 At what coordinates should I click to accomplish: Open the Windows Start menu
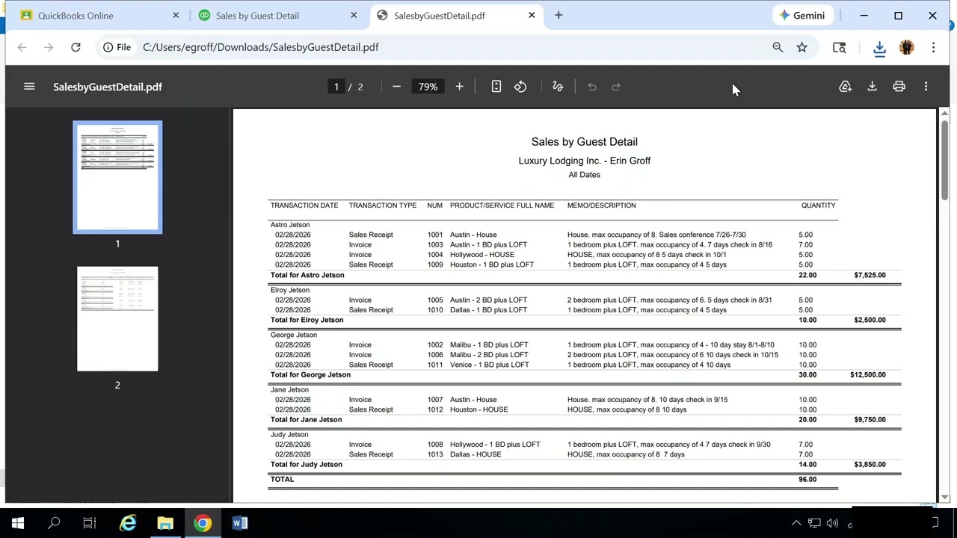pos(18,523)
